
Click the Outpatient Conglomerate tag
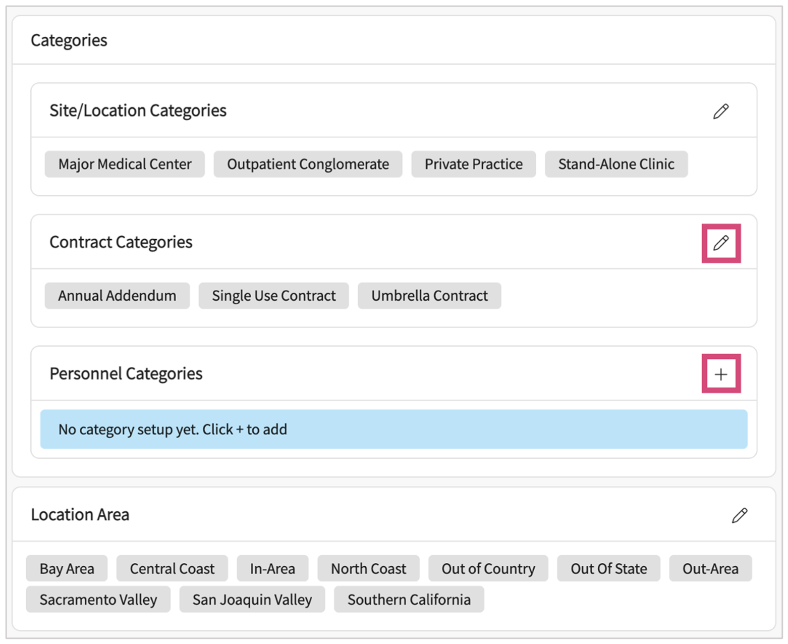coord(308,164)
